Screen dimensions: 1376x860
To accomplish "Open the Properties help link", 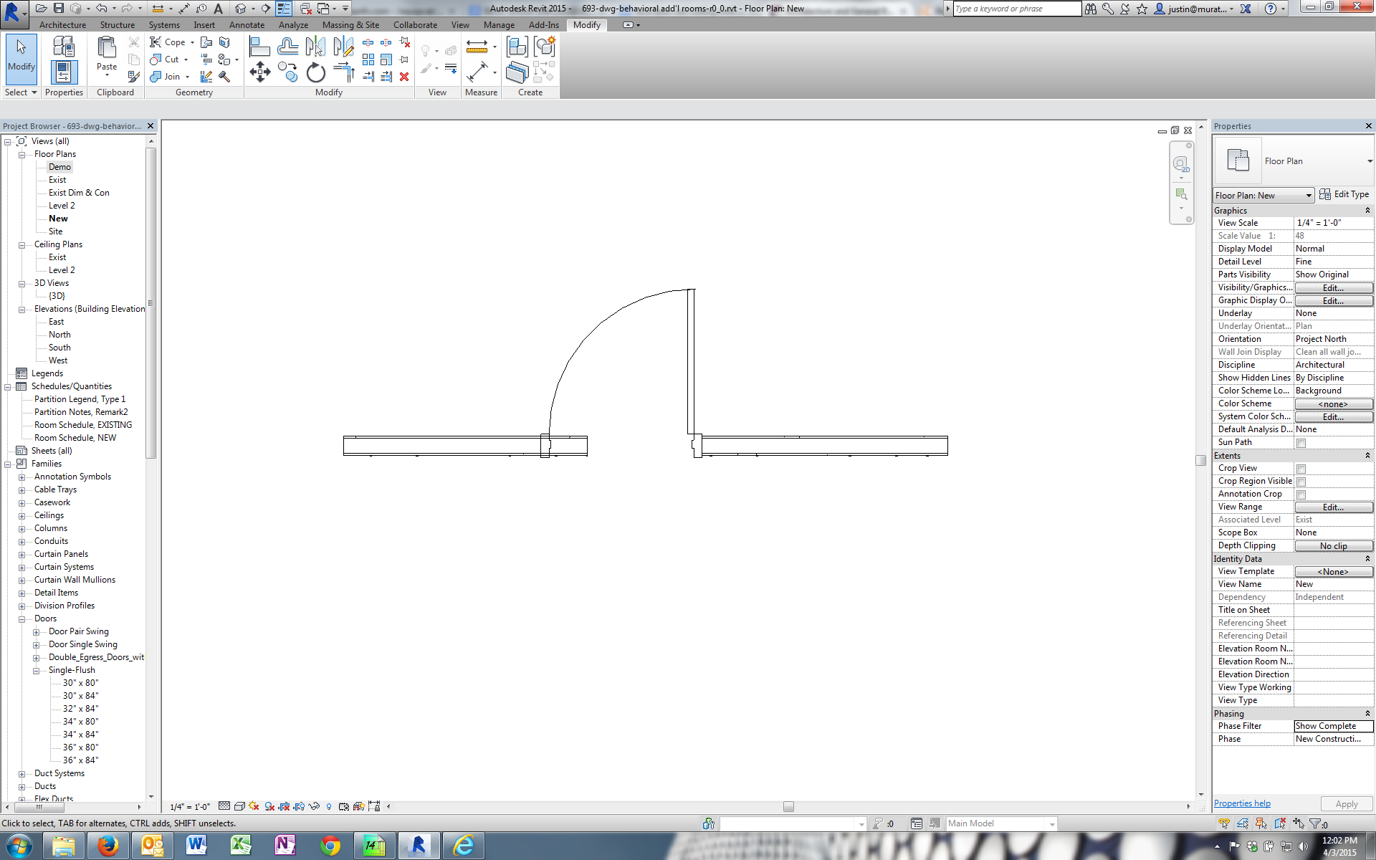I will [x=1241, y=803].
